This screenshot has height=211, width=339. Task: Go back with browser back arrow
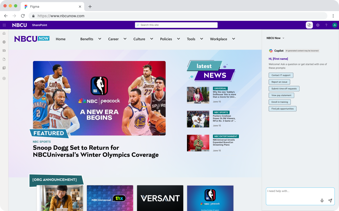point(6,16)
